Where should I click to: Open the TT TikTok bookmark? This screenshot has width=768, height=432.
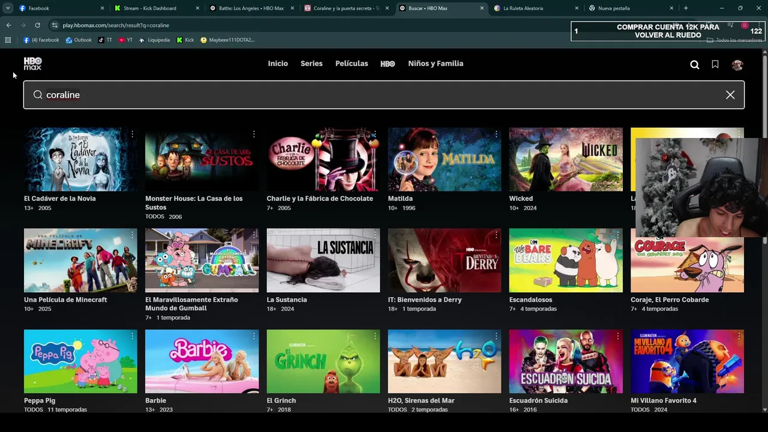click(106, 40)
